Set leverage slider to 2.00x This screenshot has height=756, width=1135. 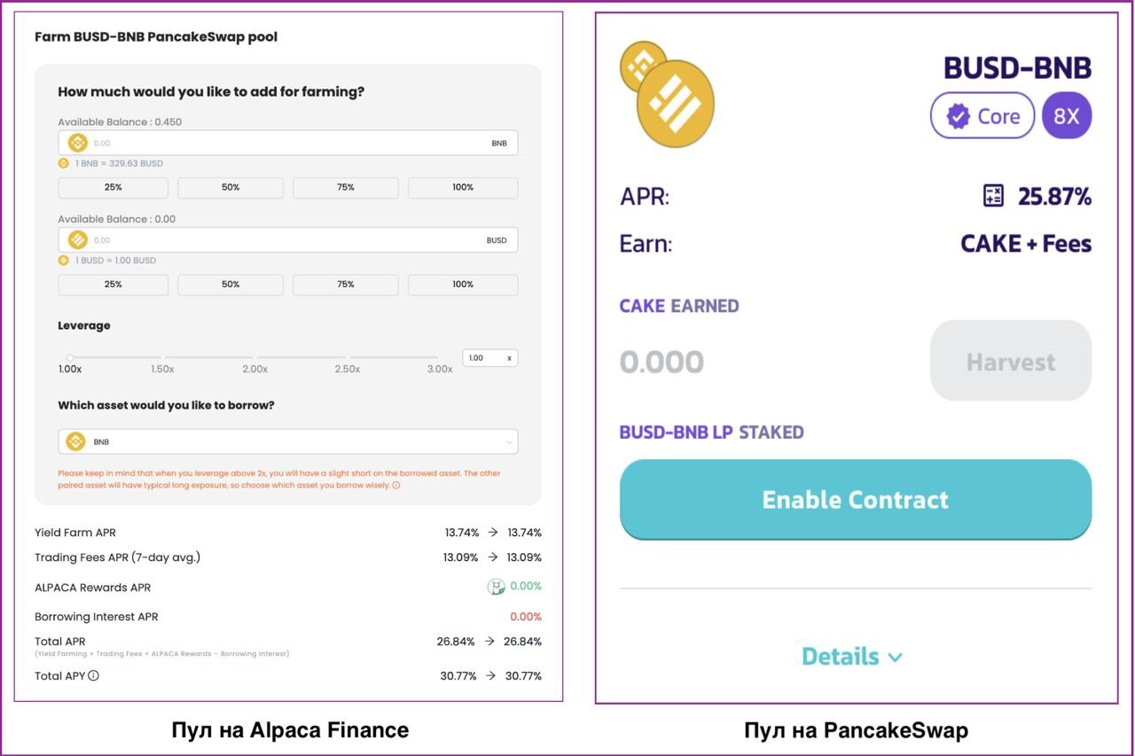pos(255,358)
